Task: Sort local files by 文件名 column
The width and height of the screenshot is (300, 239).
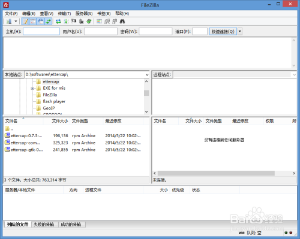Action: click(23, 121)
